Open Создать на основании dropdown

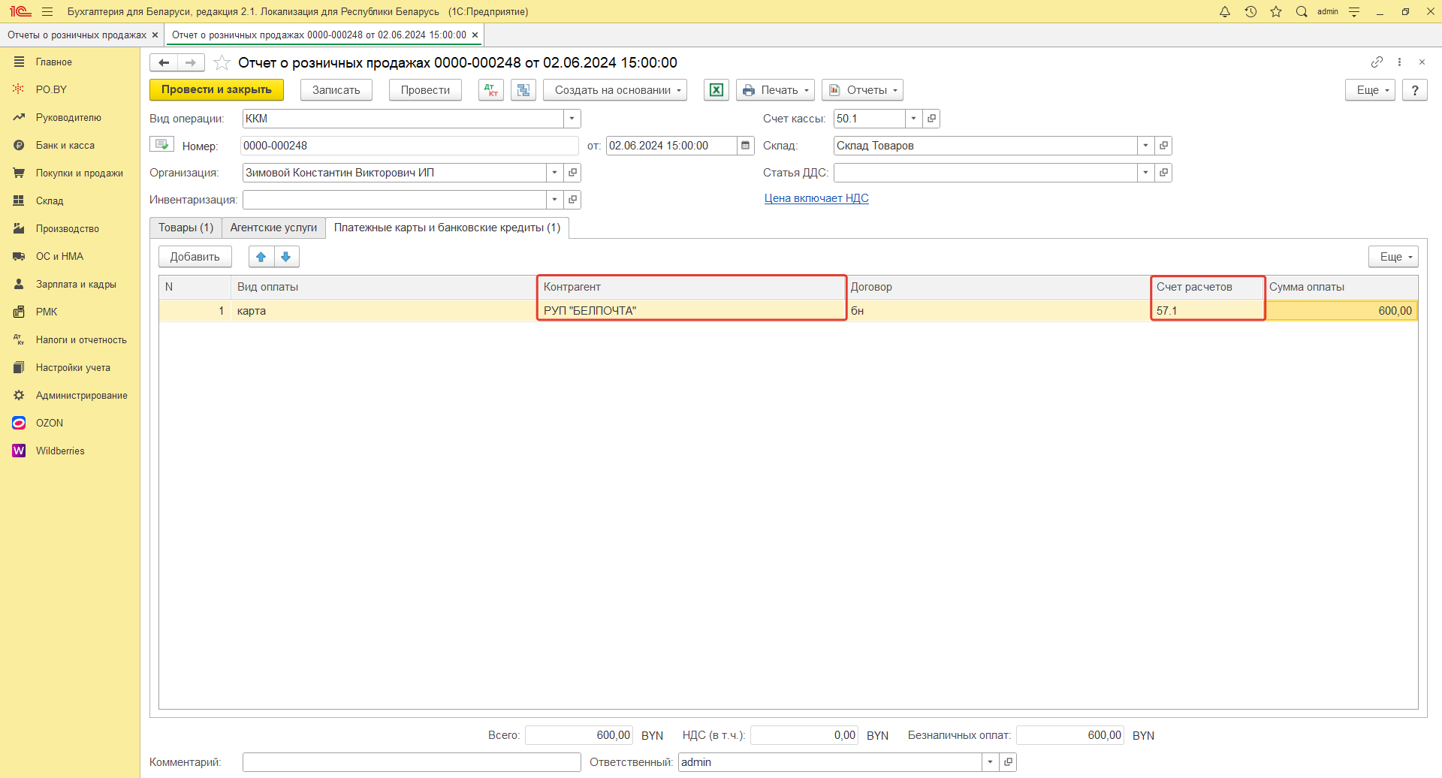pos(615,90)
